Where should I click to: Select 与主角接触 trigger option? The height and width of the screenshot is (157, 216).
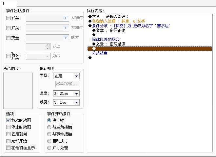click(x=49, y=127)
